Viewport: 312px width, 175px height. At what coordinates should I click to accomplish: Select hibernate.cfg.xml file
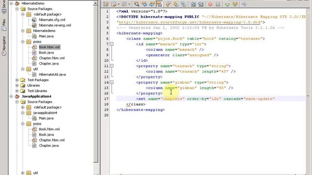pos(52,19)
